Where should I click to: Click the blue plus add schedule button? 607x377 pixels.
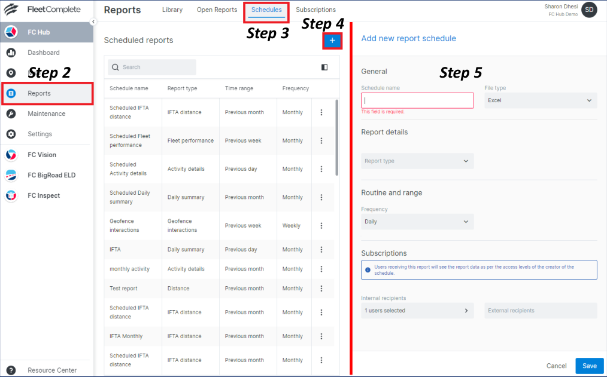tap(332, 41)
